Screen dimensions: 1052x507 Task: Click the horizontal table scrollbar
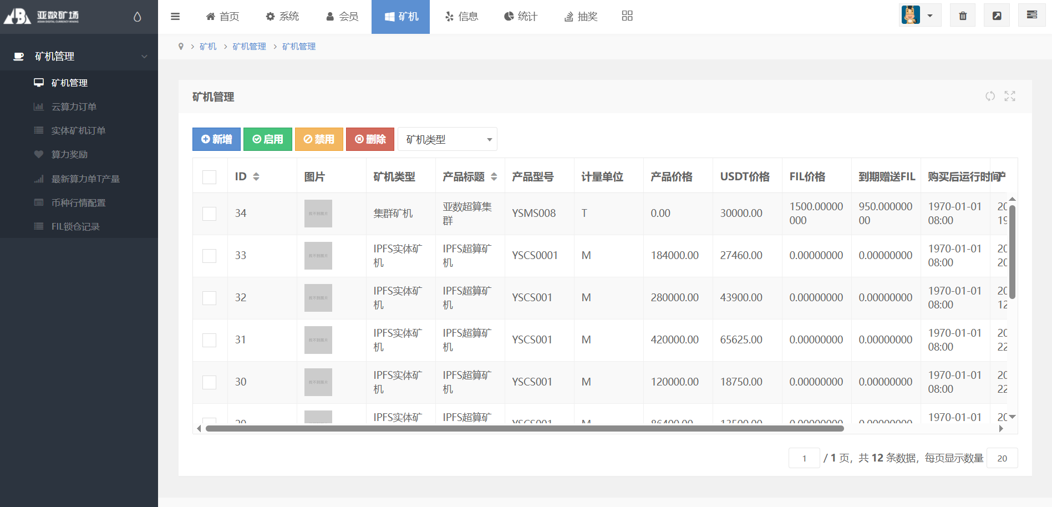point(524,428)
